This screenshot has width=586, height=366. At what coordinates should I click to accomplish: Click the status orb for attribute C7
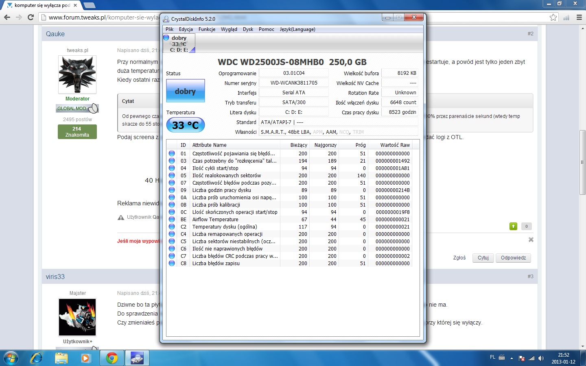172,256
